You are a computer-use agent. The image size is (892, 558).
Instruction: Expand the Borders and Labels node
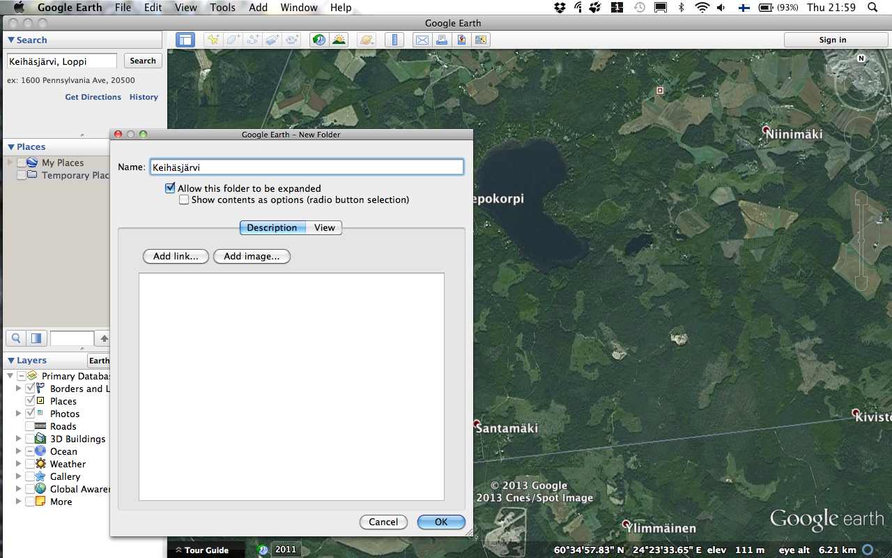pyautogui.click(x=18, y=389)
